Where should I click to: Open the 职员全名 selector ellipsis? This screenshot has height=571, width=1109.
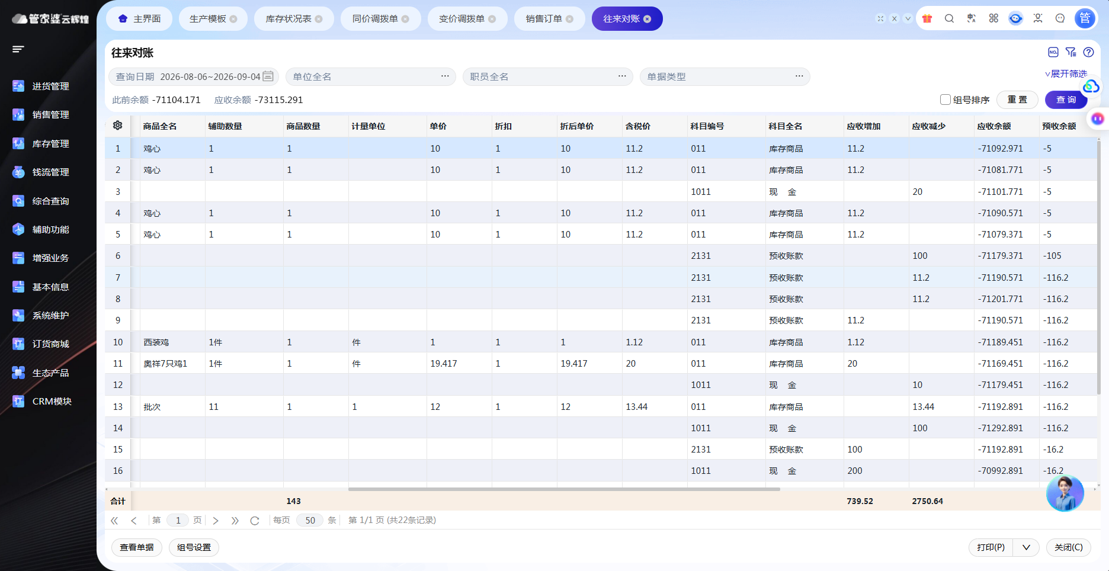(x=622, y=76)
